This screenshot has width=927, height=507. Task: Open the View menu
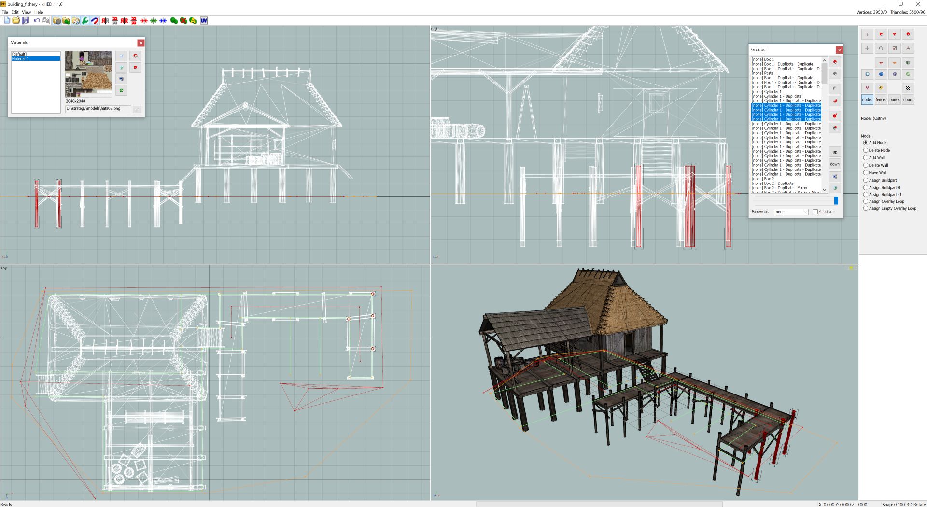point(26,12)
